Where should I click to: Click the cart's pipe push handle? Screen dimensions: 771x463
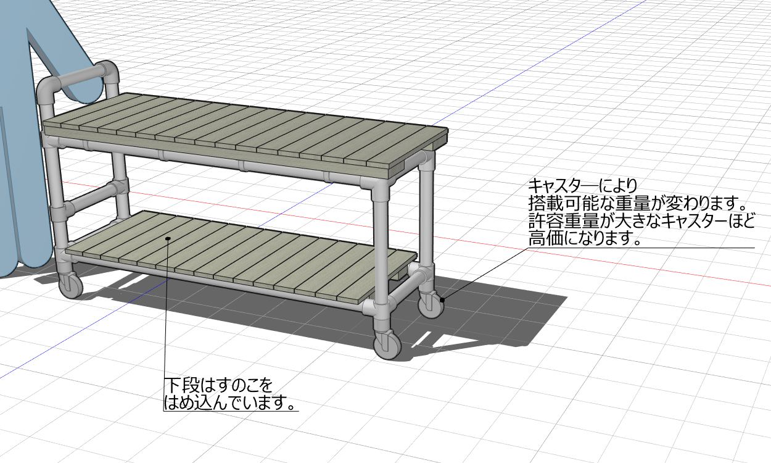[x=77, y=83]
